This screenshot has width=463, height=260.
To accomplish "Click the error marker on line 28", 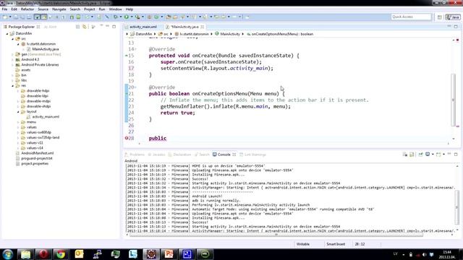I will point(127,138).
